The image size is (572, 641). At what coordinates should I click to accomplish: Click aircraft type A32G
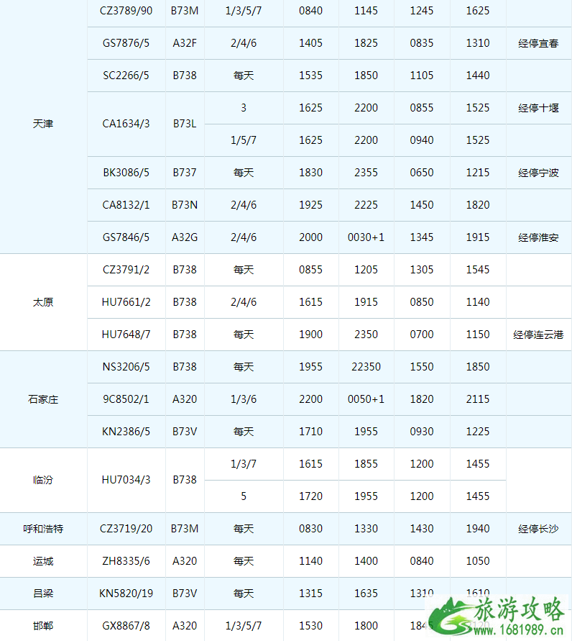pos(185,237)
